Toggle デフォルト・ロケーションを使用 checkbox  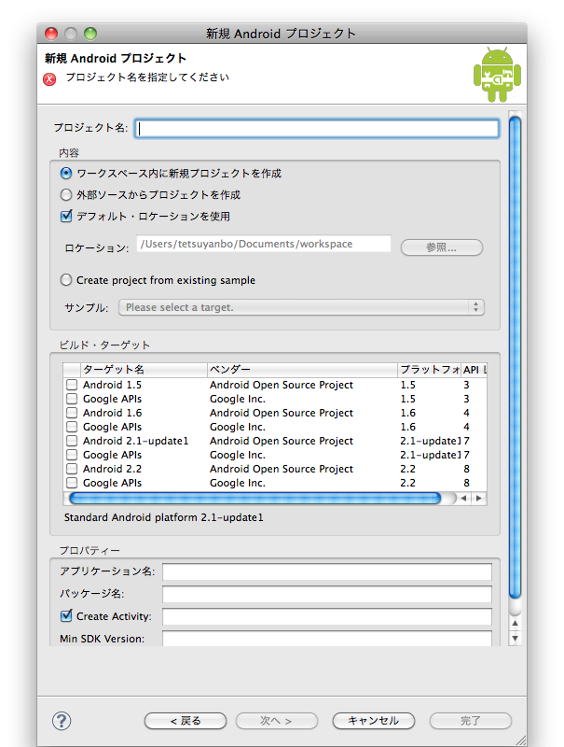point(66,216)
